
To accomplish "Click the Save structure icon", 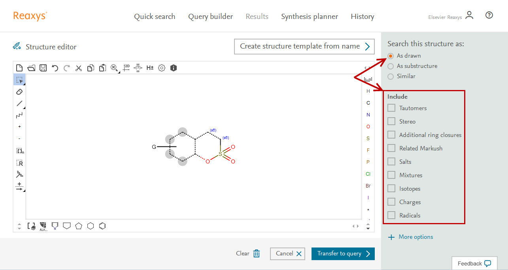I will [43, 68].
